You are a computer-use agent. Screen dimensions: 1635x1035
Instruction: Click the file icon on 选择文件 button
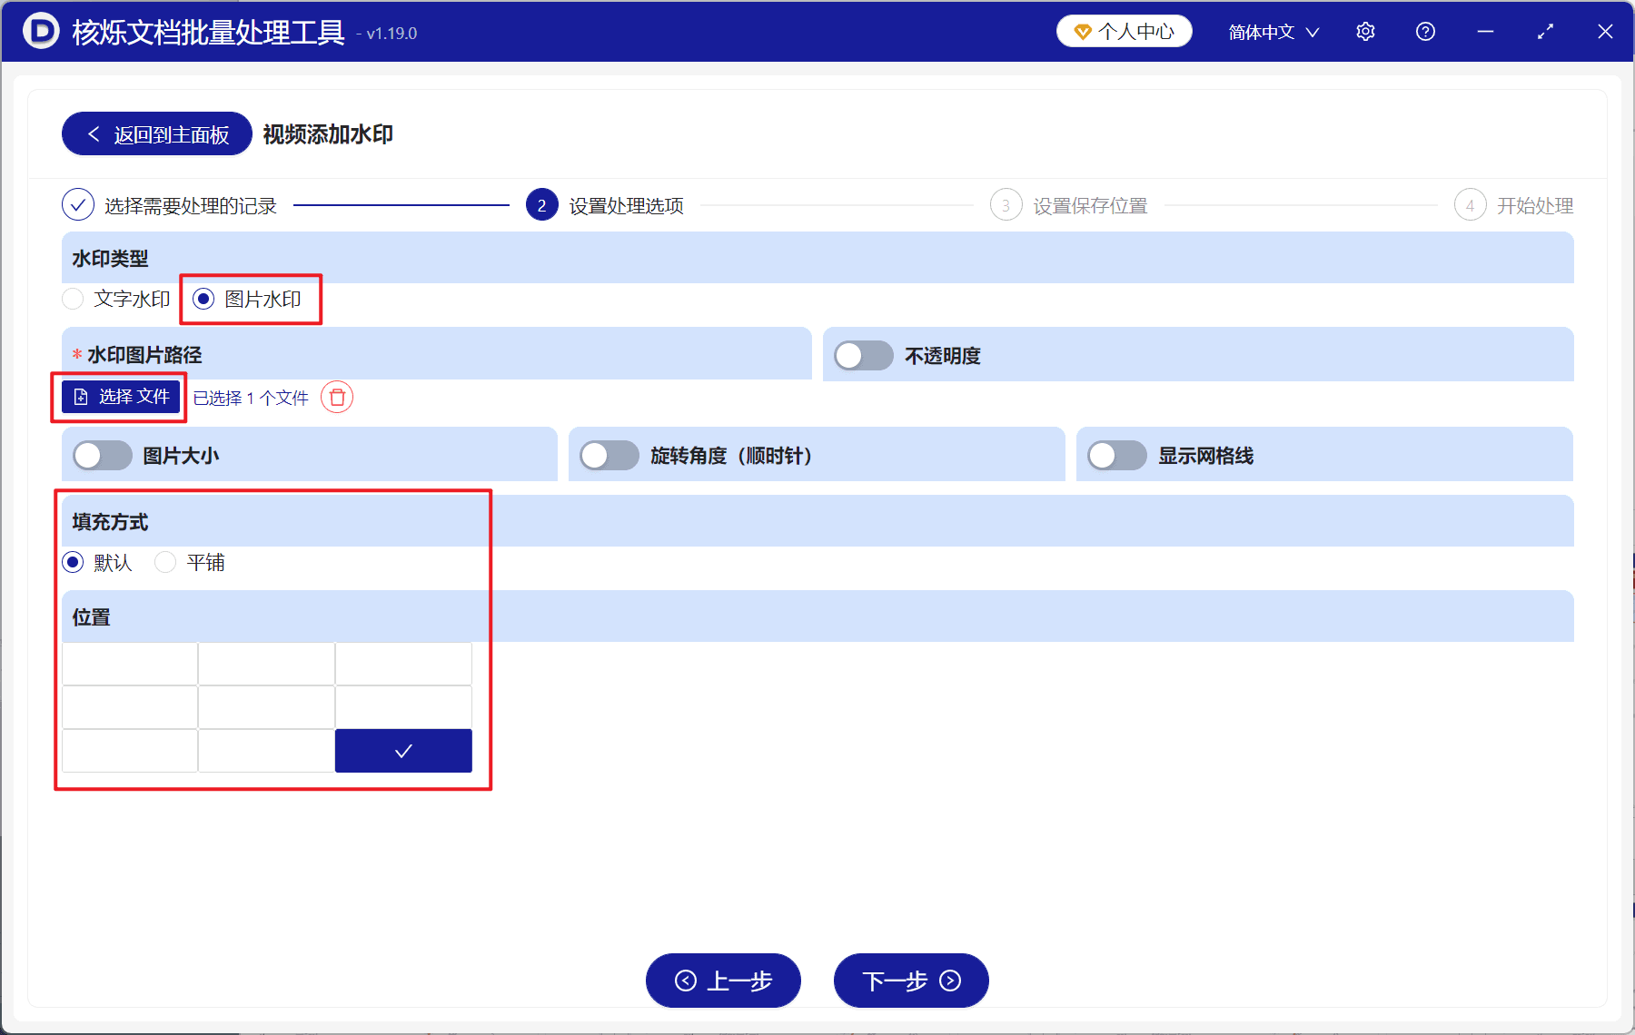[x=79, y=397]
